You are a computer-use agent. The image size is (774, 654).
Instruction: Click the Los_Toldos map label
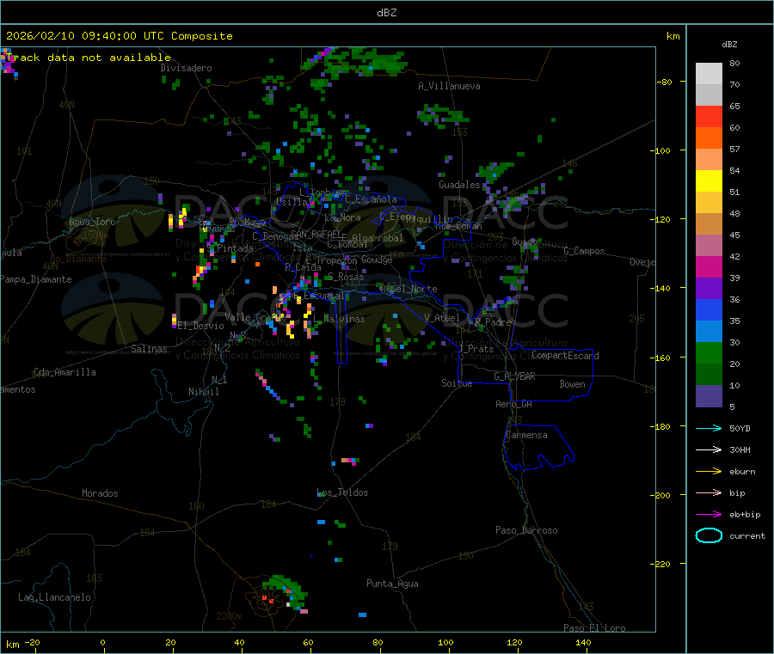coord(342,492)
